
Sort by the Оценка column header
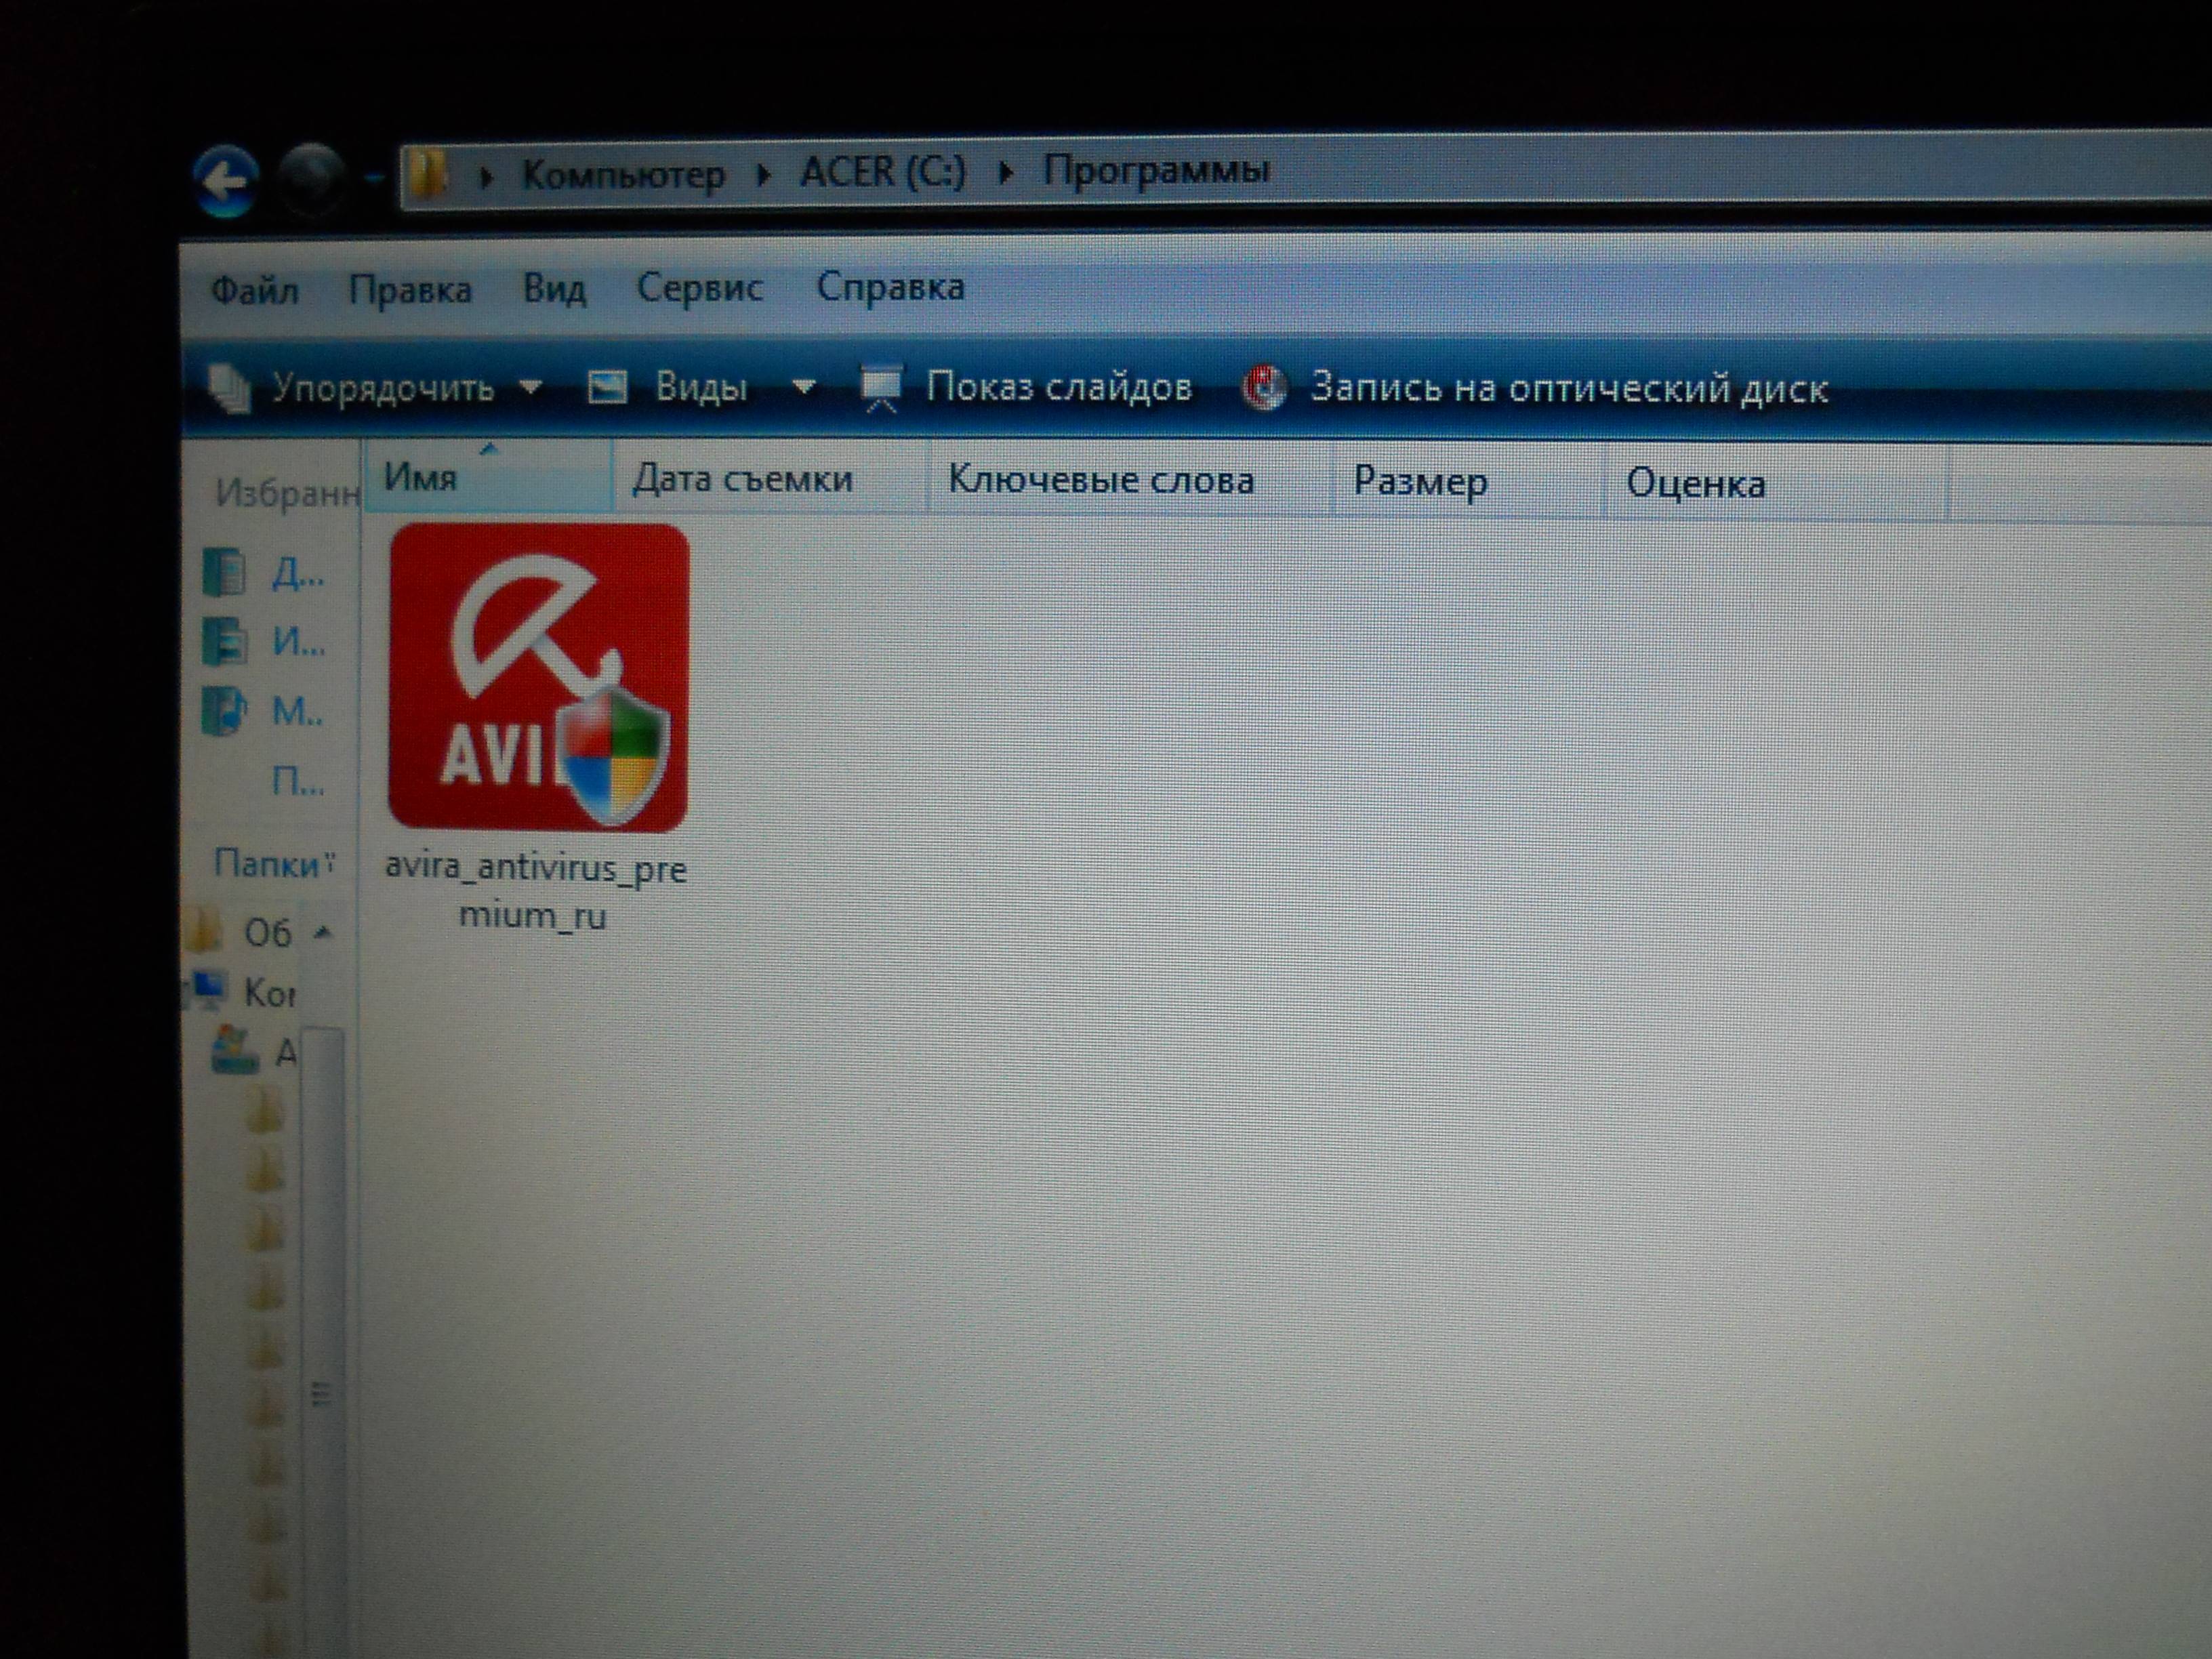[1776, 484]
